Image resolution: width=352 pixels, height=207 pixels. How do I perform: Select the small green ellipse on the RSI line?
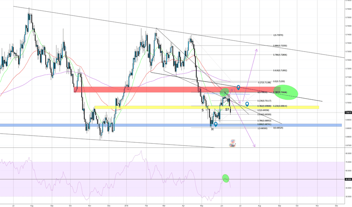225,178
